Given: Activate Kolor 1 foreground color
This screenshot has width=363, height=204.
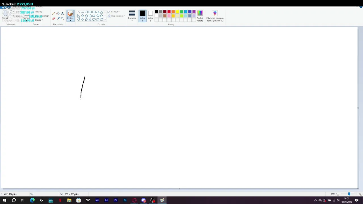Looking at the screenshot, I should click(142, 16).
